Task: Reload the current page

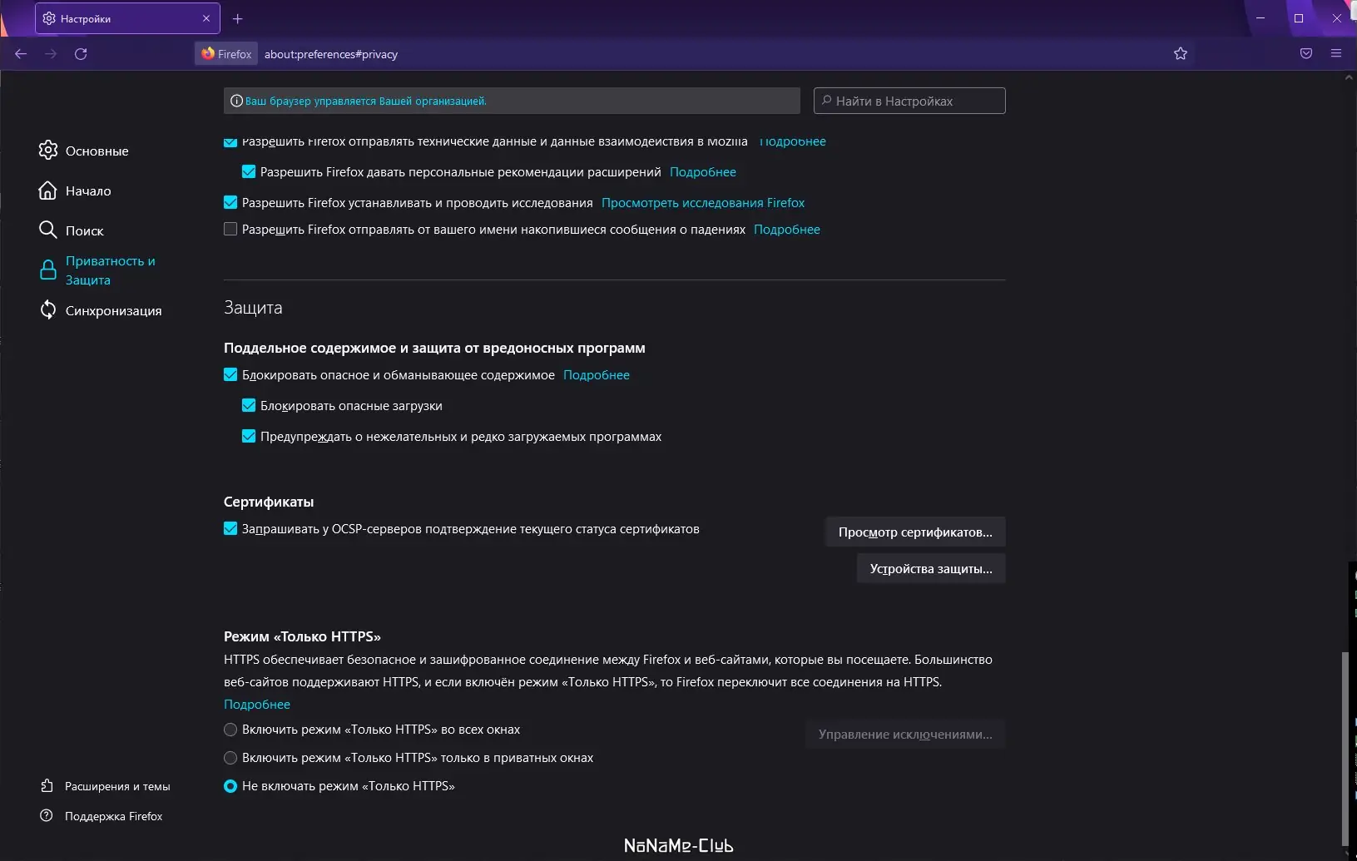Action: 81,54
